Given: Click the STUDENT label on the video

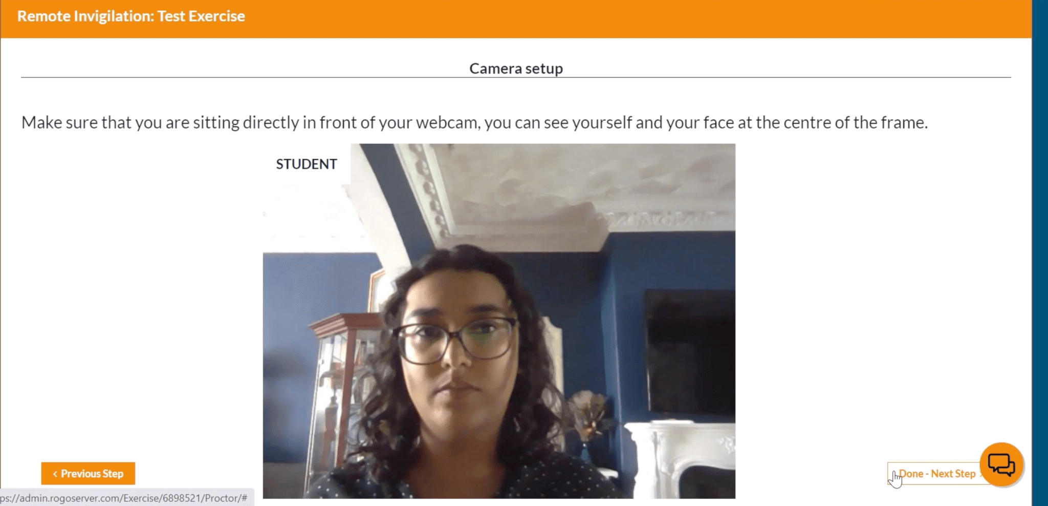Looking at the screenshot, I should coord(307,164).
